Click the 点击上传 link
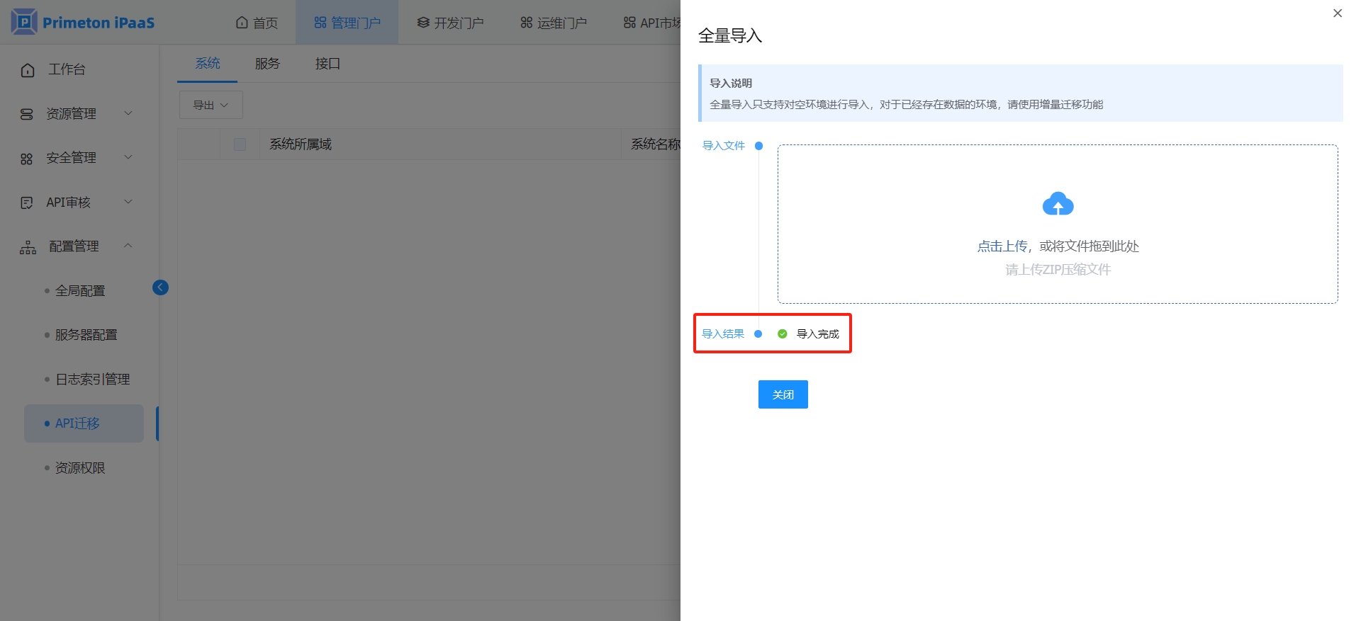This screenshot has height=621, width=1361. [x=1002, y=246]
